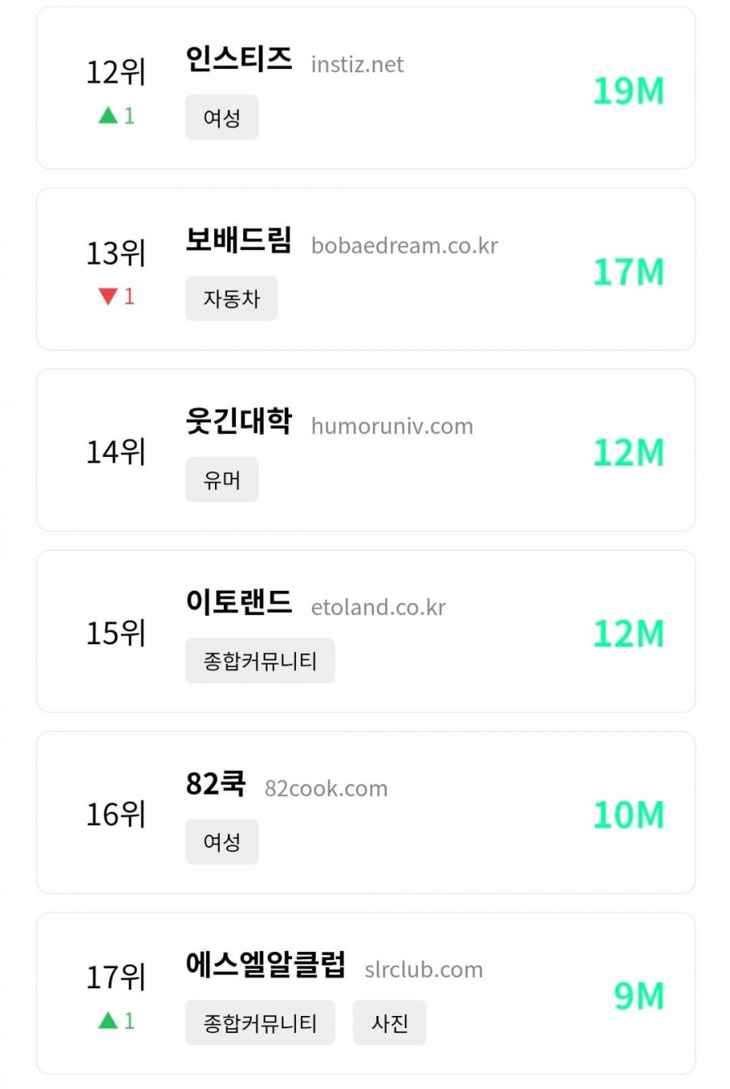Viewport: 730px width, 1089px height.
Task: Open the instiz.net domain link
Action: [x=357, y=64]
